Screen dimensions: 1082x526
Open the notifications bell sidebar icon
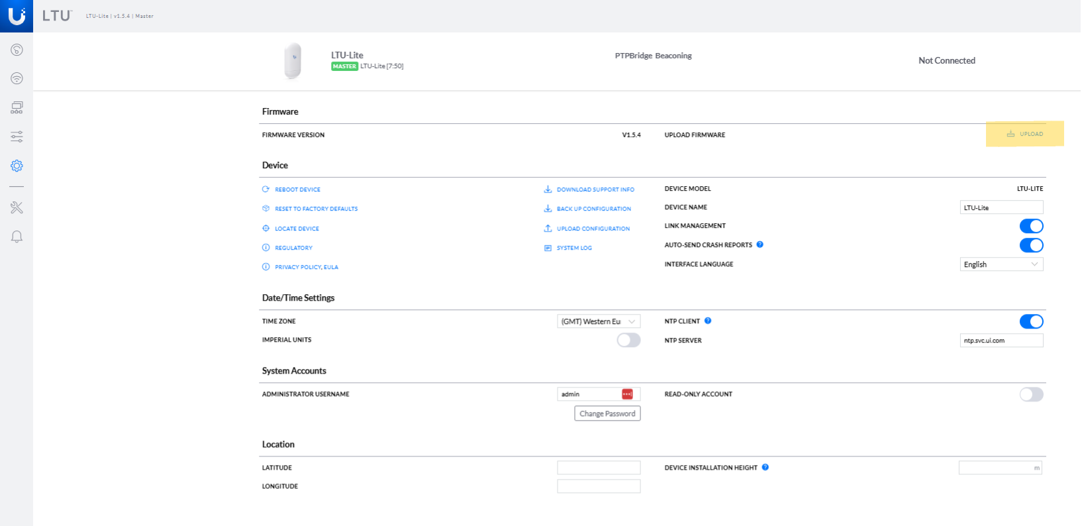(x=17, y=237)
